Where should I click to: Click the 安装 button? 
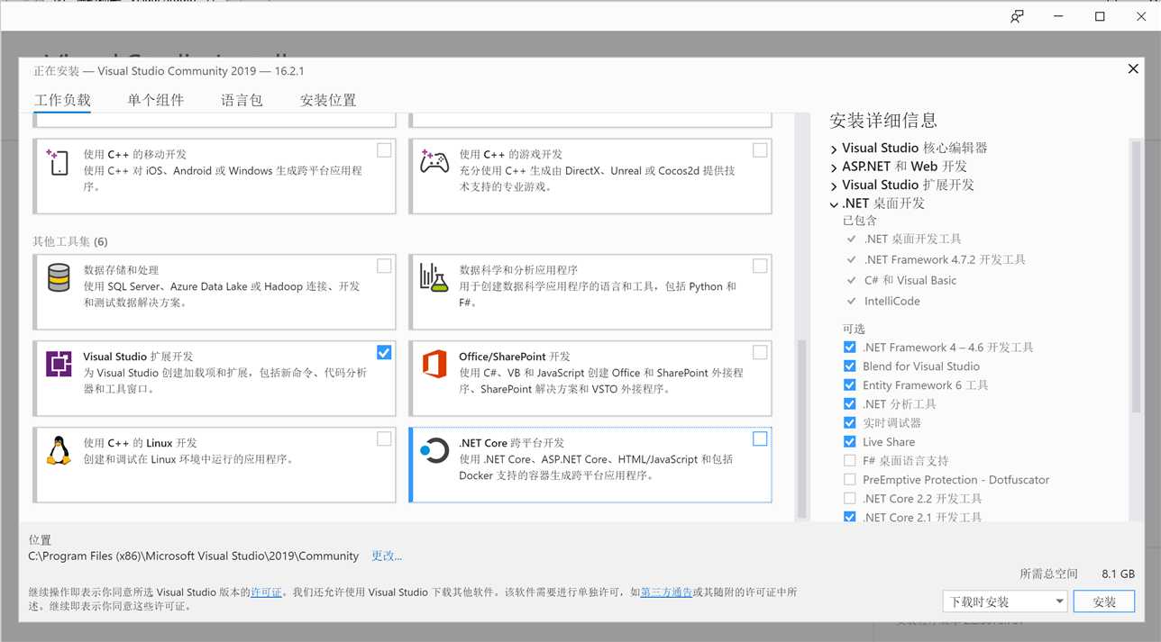point(1104,601)
